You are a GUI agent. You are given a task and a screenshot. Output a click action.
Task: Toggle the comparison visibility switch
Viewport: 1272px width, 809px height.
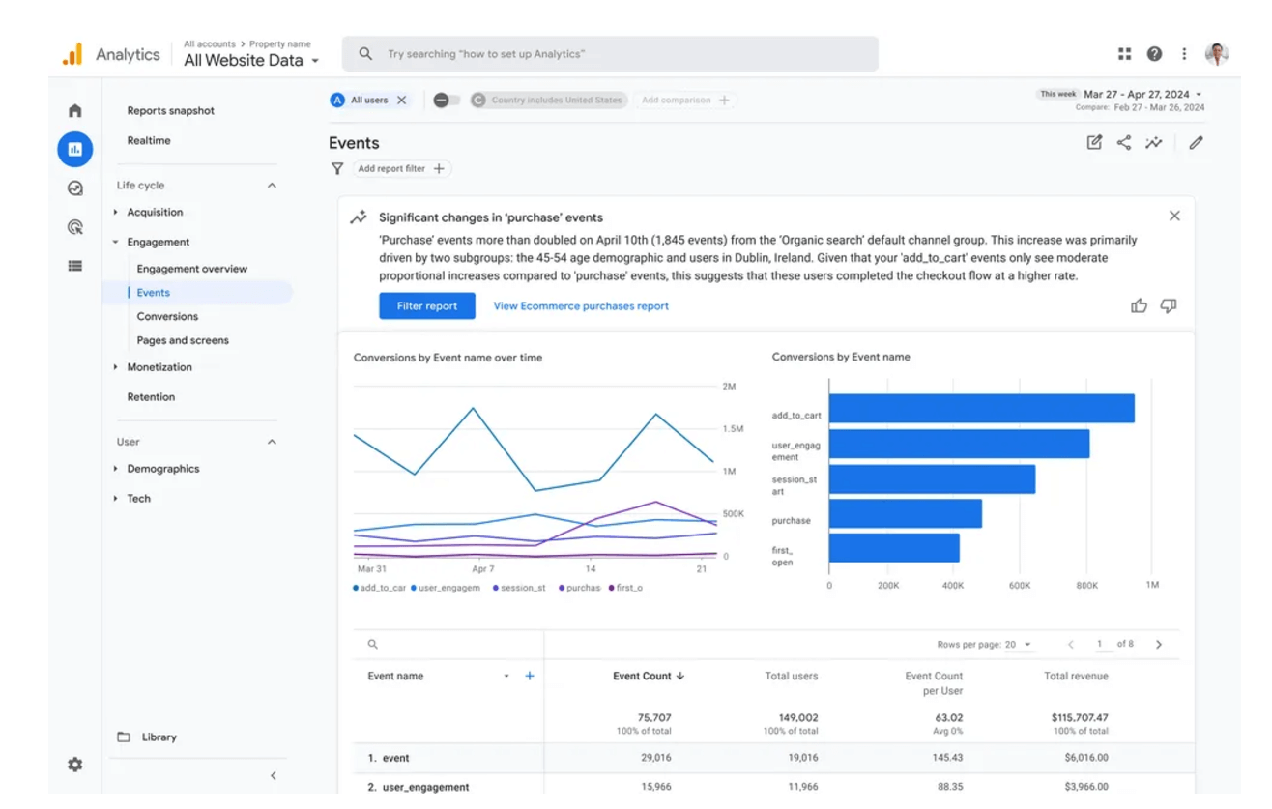pos(445,100)
